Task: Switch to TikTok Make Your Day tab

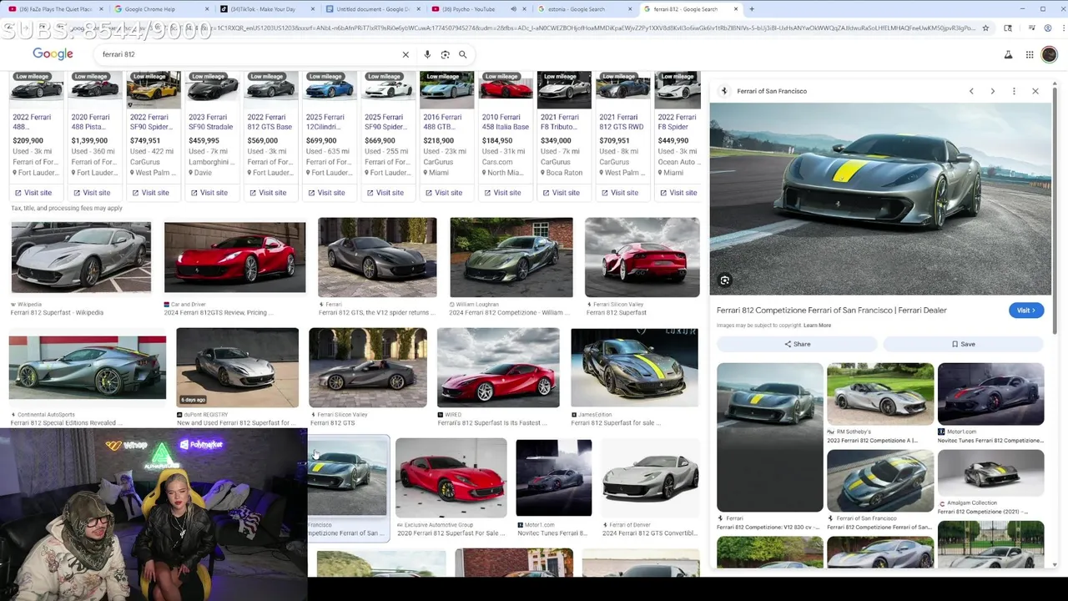Action: 267,9
